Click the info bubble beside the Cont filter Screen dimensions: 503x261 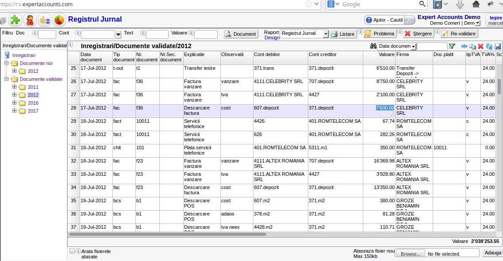(77, 33)
